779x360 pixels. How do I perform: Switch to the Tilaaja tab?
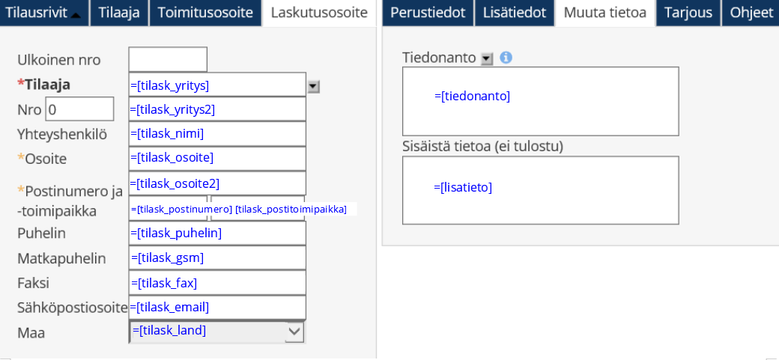click(x=119, y=13)
